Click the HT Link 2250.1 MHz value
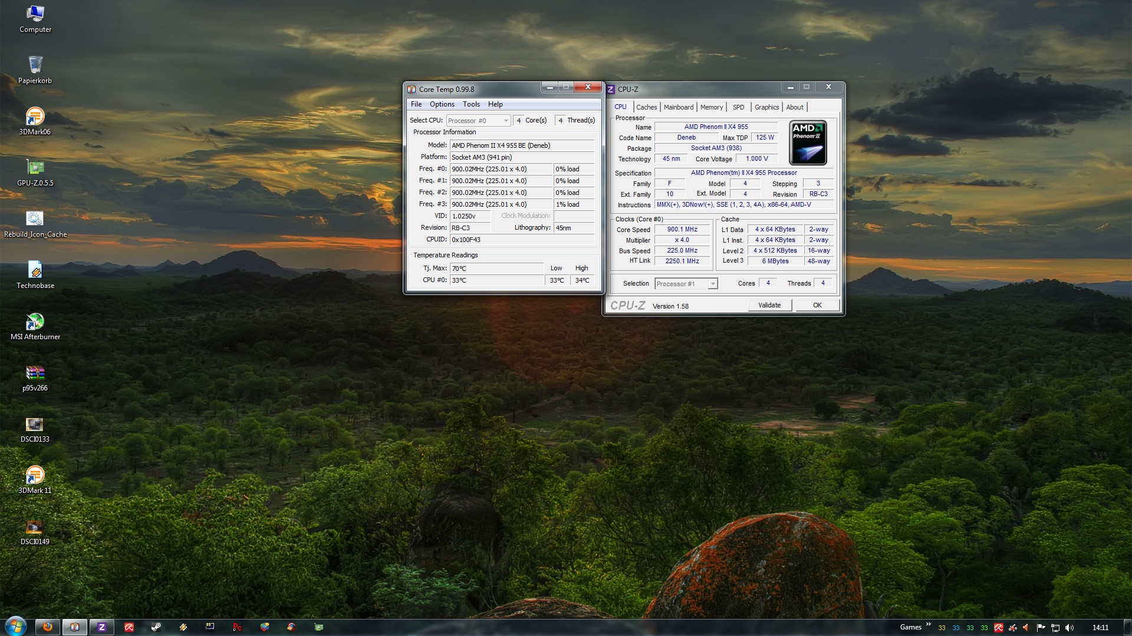This screenshot has height=636, width=1132. click(x=682, y=261)
